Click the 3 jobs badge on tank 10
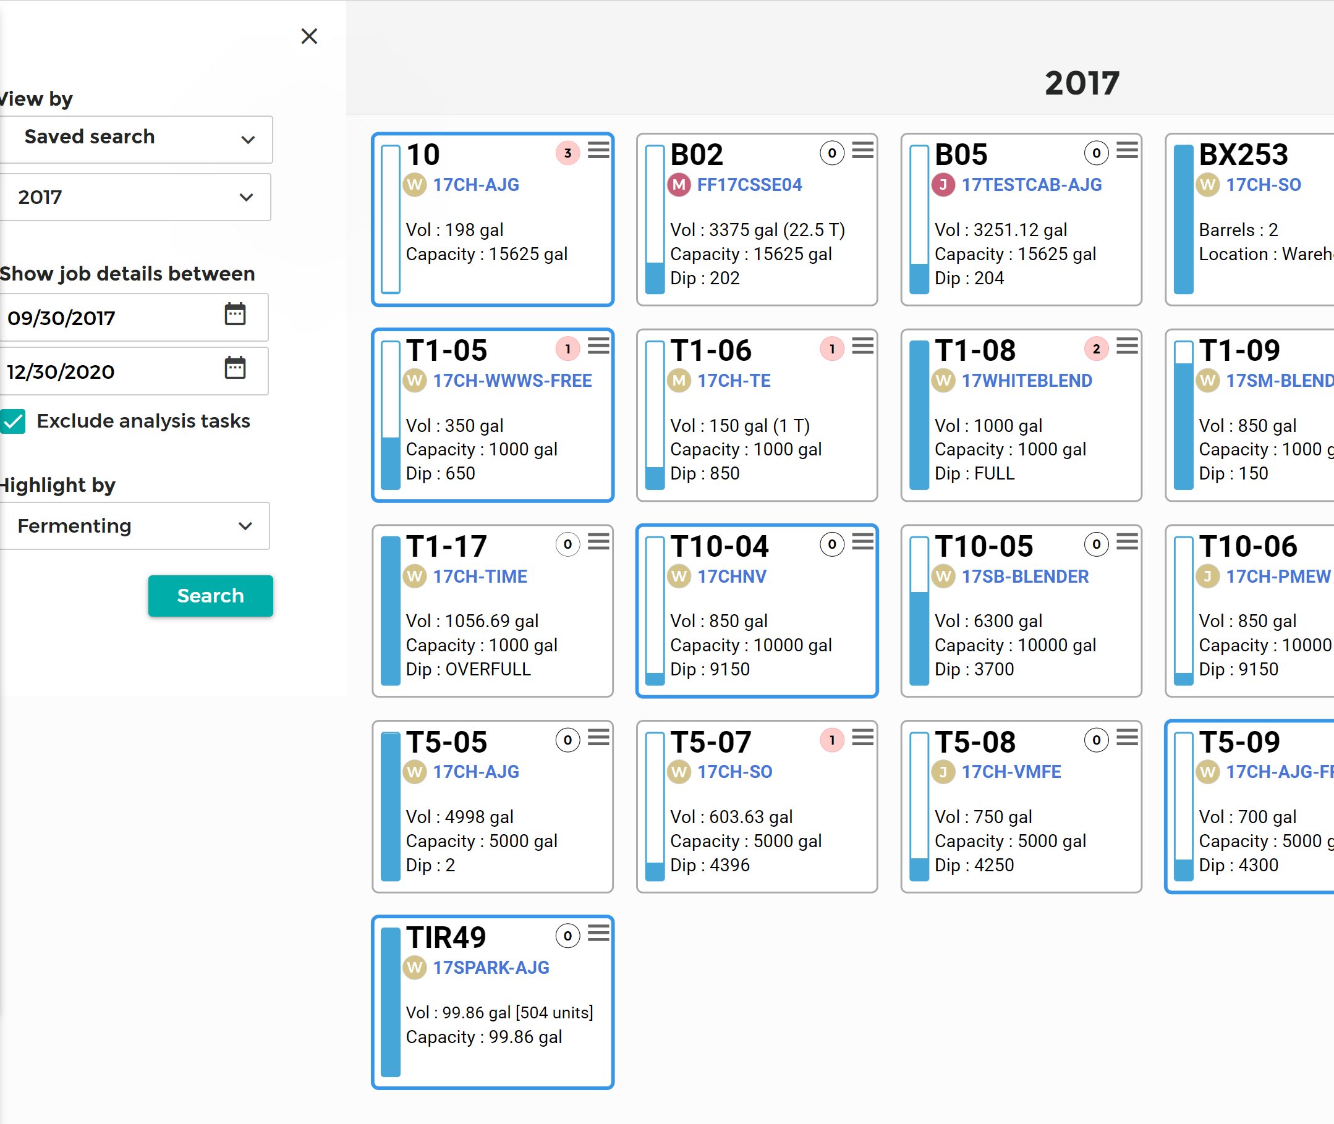Screen dimensions: 1334x1124 [568, 153]
